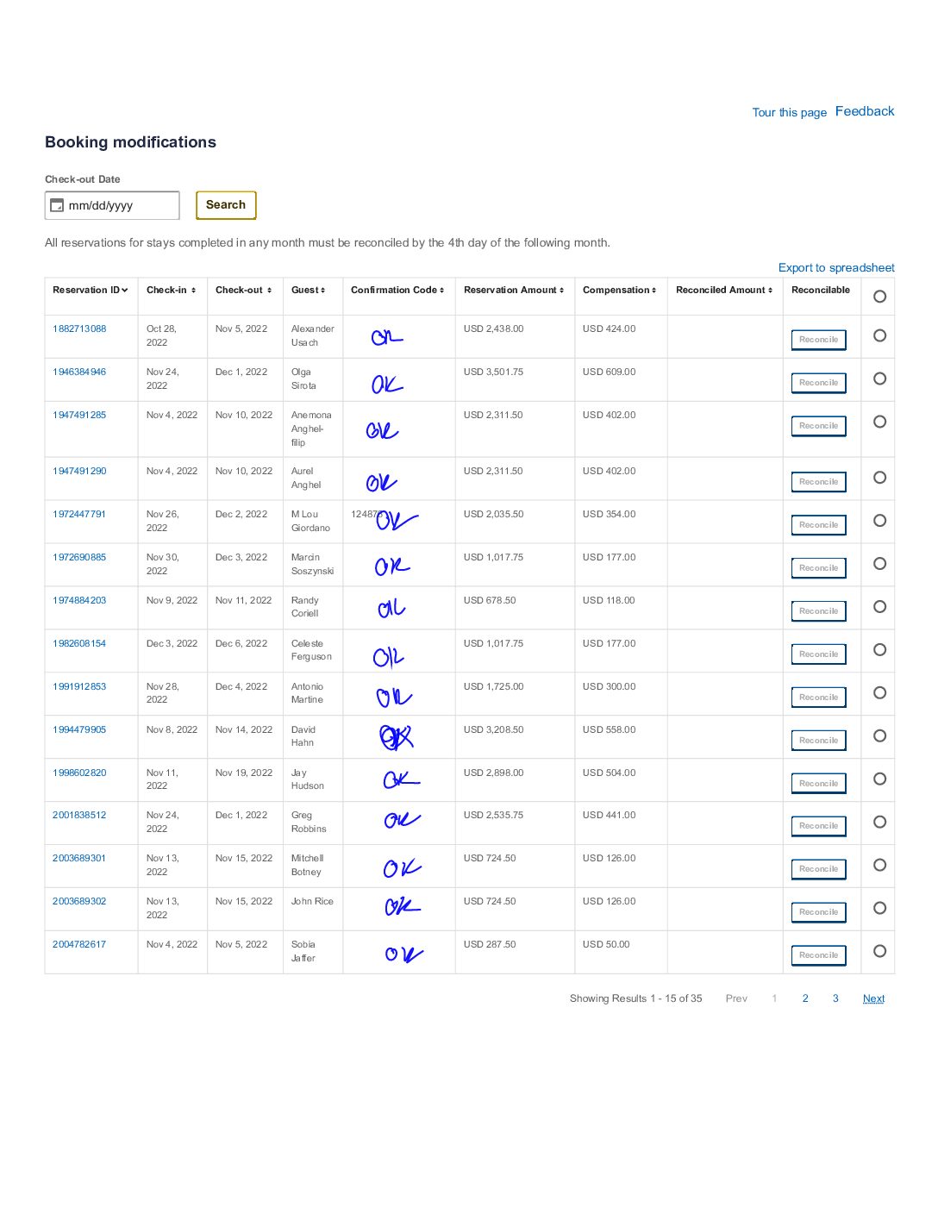Sort by Reconciled Amount column arrows
The image size is (938, 1214).
[770, 291]
